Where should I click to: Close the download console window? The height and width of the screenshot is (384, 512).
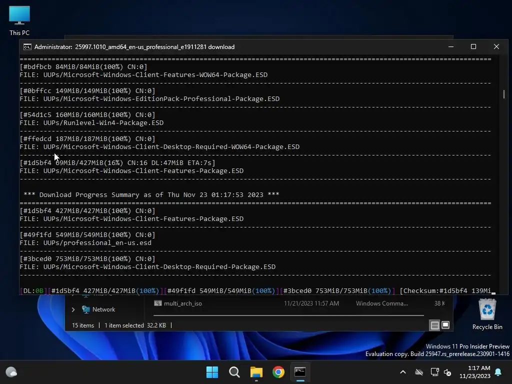coord(496,46)
